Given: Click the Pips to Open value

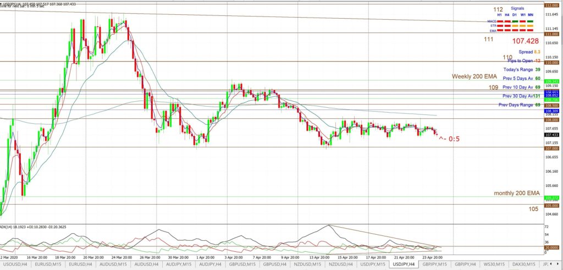Looking at the screenshot, I should [538, 60].
